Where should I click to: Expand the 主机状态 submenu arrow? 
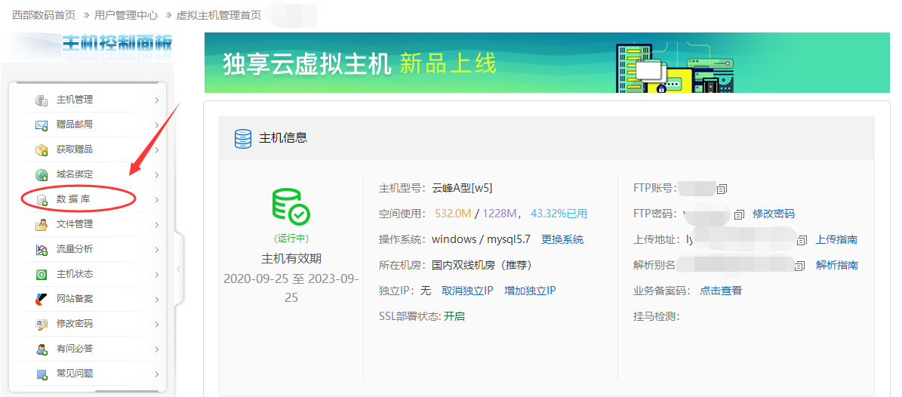156,275
